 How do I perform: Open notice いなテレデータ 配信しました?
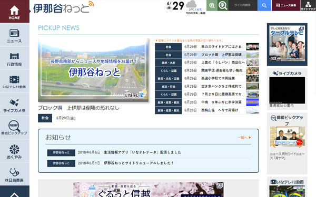coord(142,152)
